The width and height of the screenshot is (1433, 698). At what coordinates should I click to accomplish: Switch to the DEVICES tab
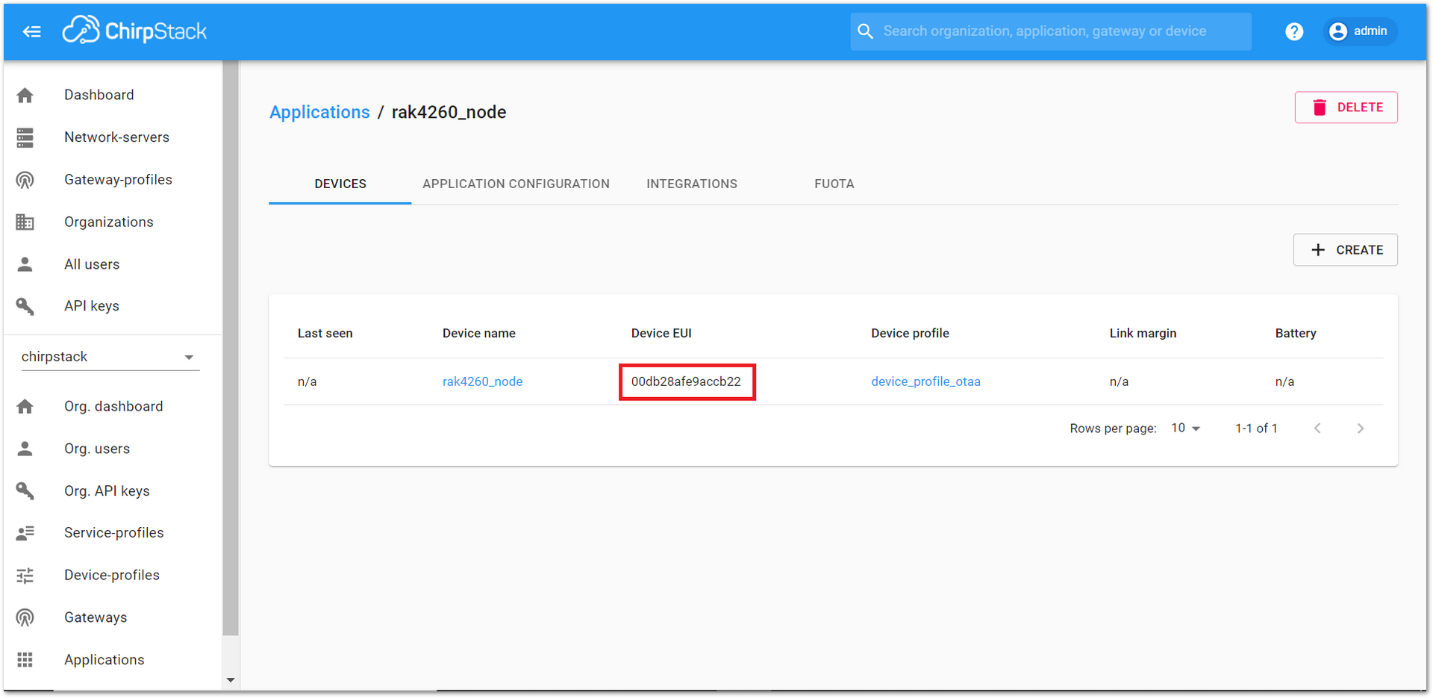click(340, 184)
